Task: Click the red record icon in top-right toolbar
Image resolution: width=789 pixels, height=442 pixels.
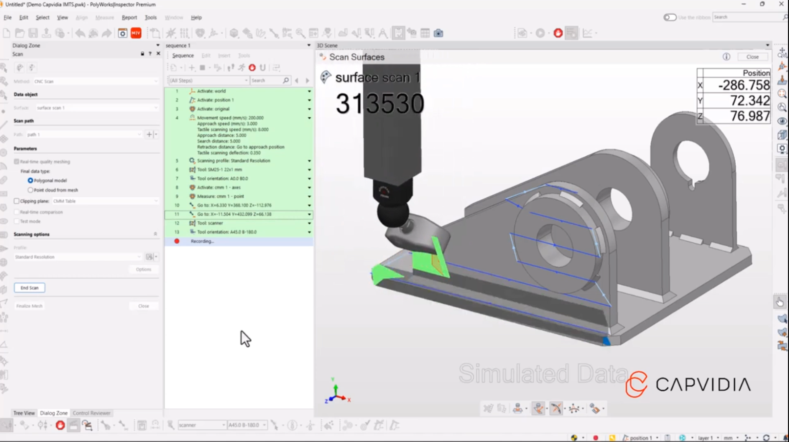Action: pos(558,33)
